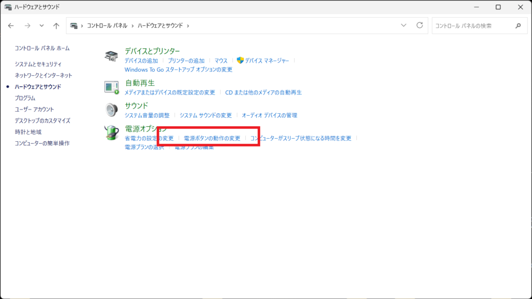532x299 pixels.
Task: Refresh the Control Panel view
Action: pyautogui.click(x=420, y=25)
